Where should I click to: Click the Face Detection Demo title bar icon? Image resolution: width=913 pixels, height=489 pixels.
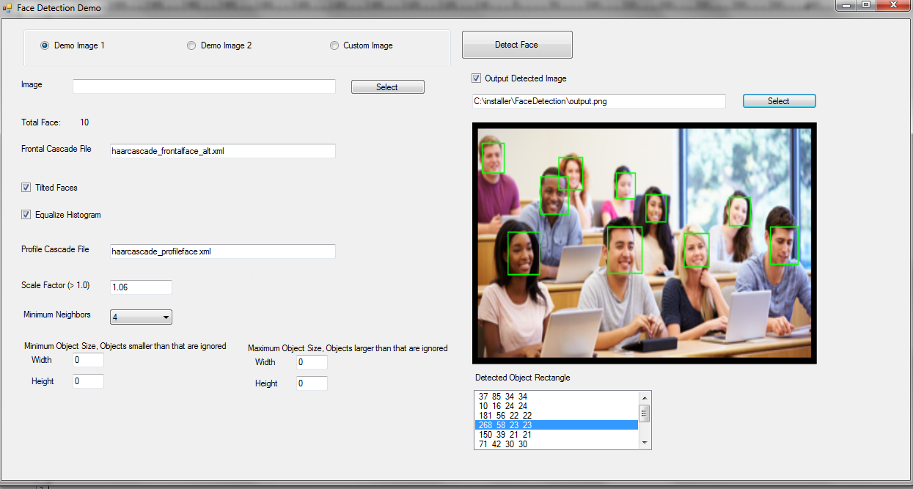(x=7, y=7)
